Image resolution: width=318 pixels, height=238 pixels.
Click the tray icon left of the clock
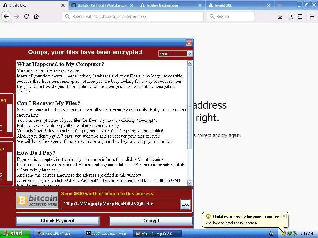click(295, 233)
